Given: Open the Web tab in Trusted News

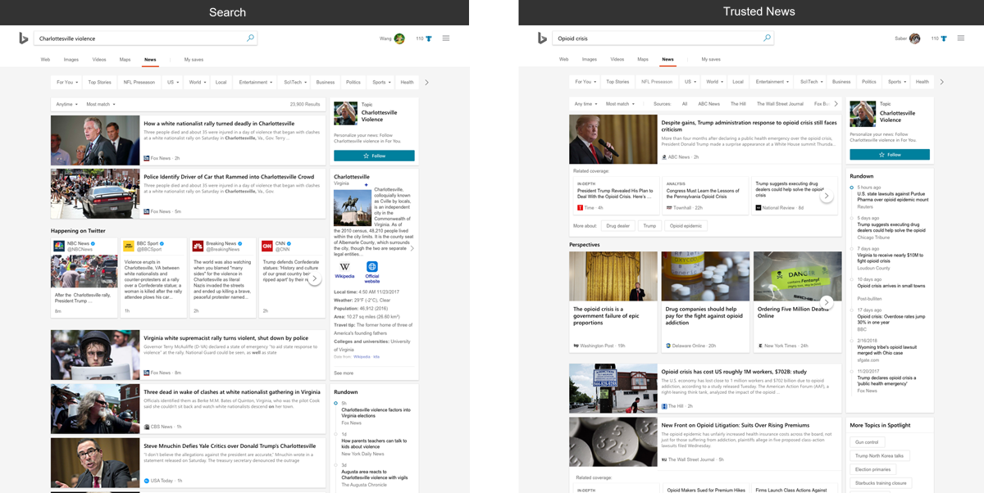Looking at the screenshot, I should pos(563,60).
